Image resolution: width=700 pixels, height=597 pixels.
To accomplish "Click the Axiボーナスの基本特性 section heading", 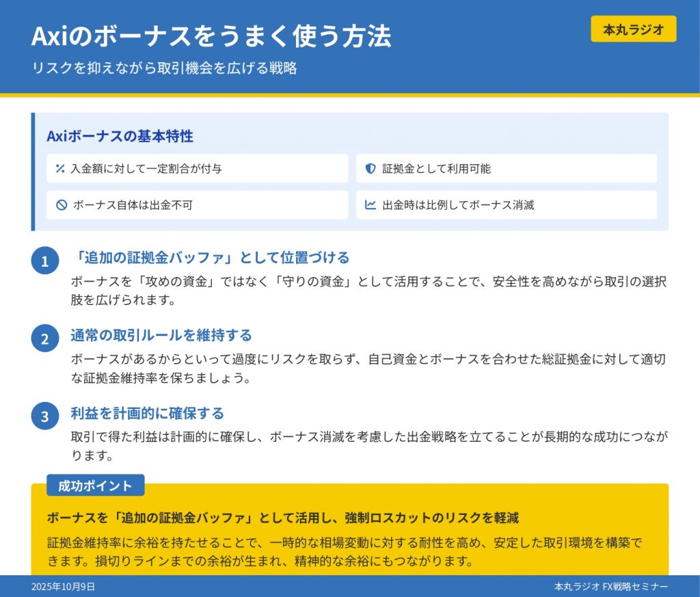I will [120, 136].
